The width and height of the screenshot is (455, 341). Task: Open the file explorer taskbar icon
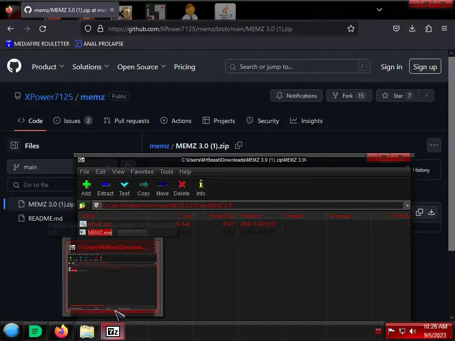click(87, 331)
